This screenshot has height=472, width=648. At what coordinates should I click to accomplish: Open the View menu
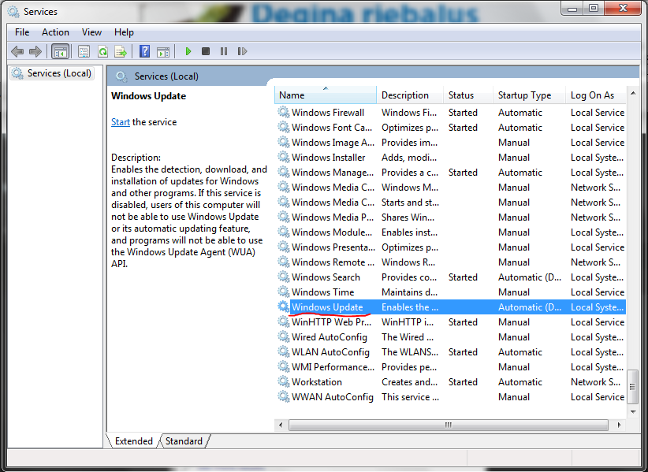[x=91, y=32]
